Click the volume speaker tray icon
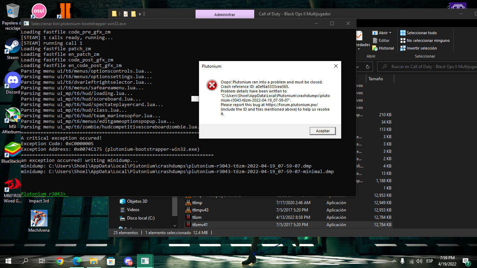Screen dimensions: 477x268 click(x=419, y=261)
